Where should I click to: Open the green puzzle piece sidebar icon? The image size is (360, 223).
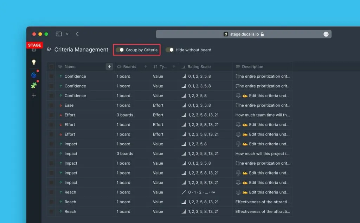click(34, 85)
